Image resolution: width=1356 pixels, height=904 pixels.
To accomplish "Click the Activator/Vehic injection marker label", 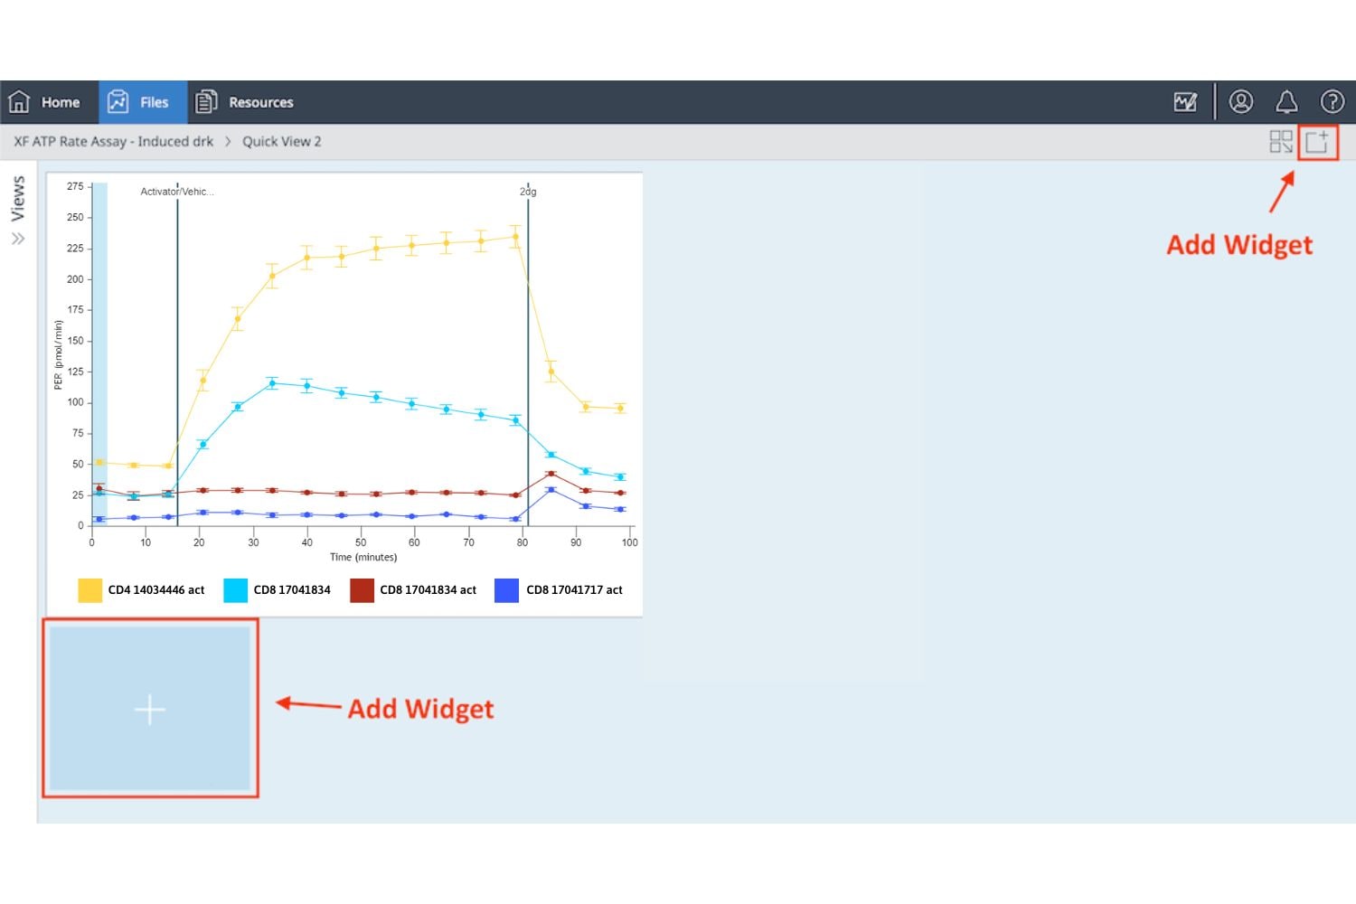I will [x=176, y=192].
